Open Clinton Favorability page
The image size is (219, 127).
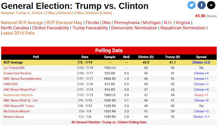51,28
